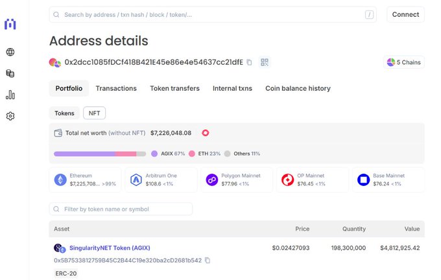Click the Base Mainnet chain logo
The image size is (441, 280).
click(x=363, y=180)
